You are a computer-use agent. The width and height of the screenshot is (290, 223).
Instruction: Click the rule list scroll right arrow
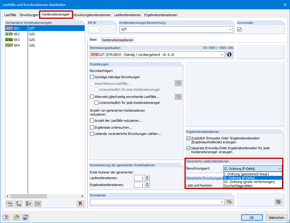click(x=82, y=196)
